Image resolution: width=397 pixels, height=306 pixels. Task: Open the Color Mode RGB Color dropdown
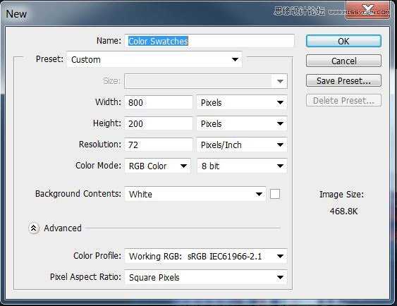(x=157, y=166)
